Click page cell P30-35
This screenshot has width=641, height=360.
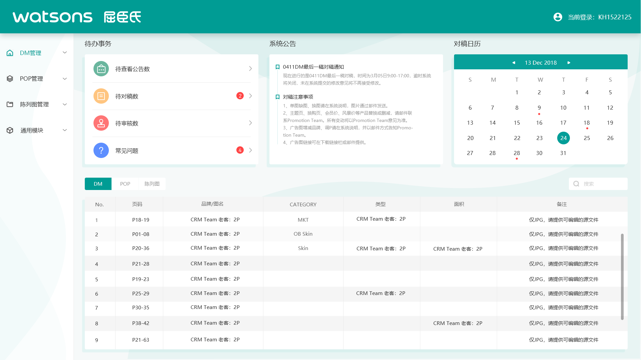(x=141, y=308)
